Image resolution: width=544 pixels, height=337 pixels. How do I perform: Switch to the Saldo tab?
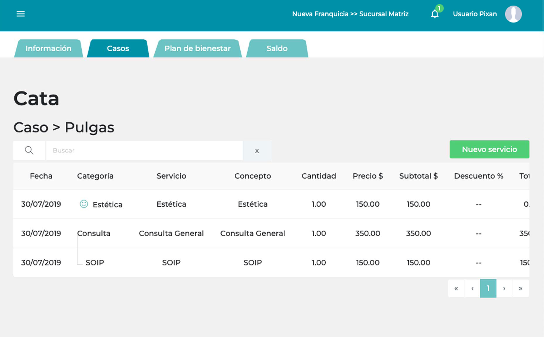277,48
